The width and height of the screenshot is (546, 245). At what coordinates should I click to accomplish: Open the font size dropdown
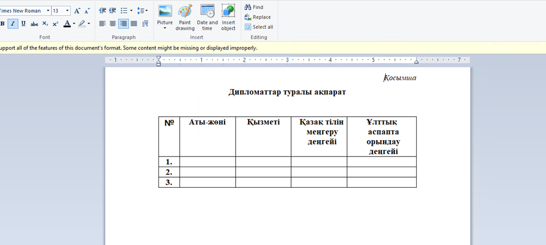coord(68,11)
